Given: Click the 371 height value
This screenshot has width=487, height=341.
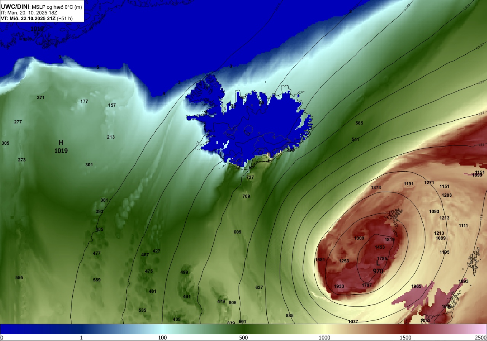Looking at the screenshot, I should coord(41,98).
